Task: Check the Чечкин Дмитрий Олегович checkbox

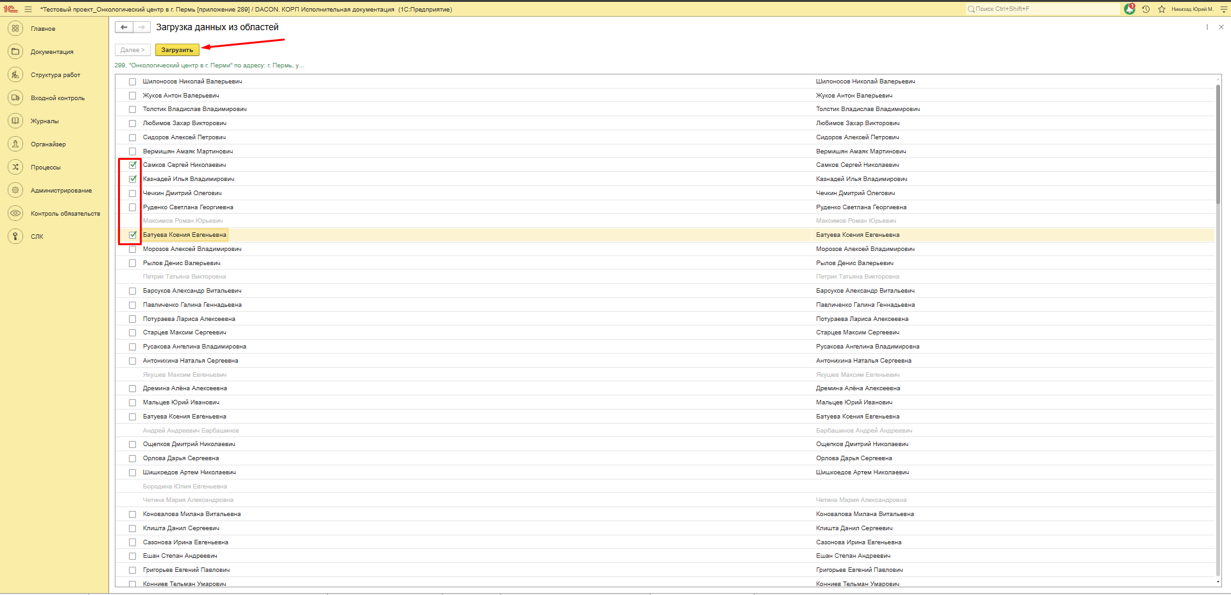Action: (x=133, y=193)
